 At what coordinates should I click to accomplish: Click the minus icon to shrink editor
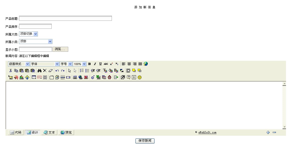point(274,132)
